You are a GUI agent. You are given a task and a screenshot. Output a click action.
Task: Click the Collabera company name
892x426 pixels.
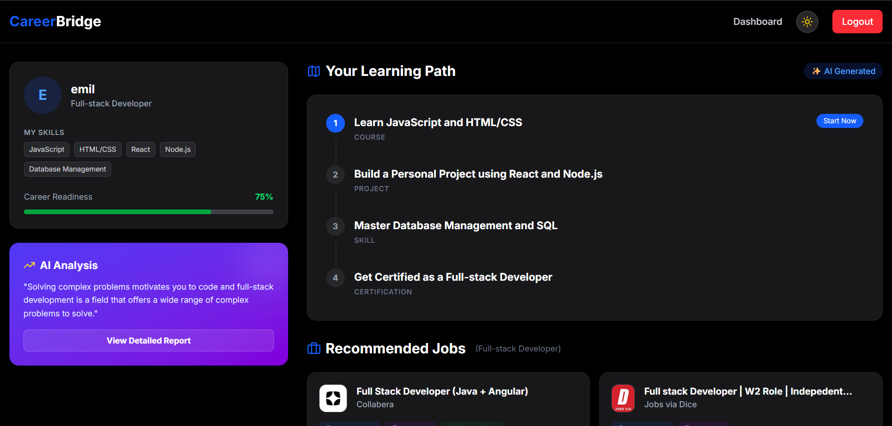click(x=375, y=404)
